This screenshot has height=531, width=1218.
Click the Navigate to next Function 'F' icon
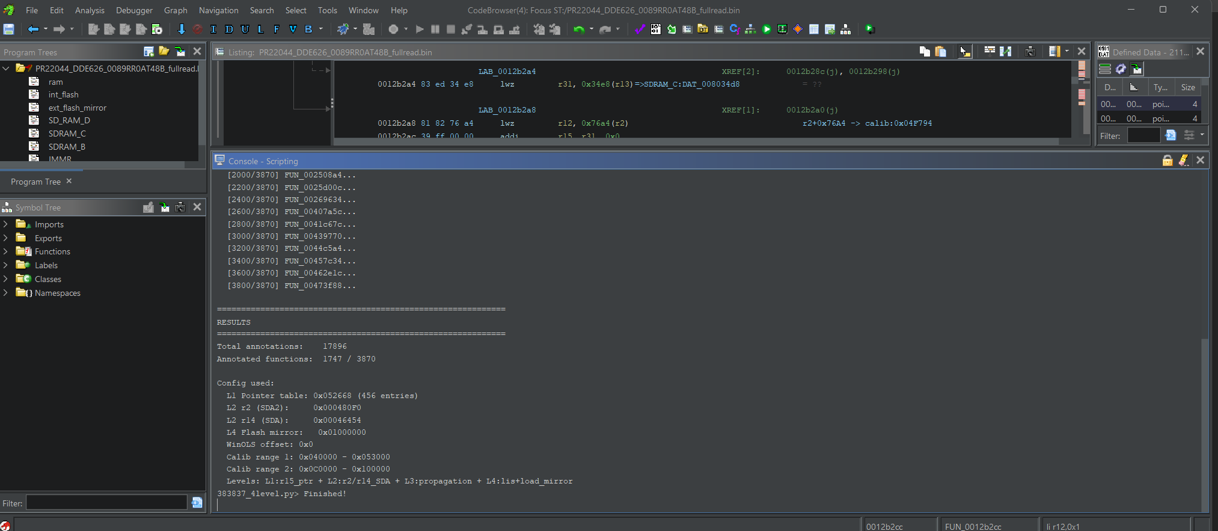pos(277,29)
